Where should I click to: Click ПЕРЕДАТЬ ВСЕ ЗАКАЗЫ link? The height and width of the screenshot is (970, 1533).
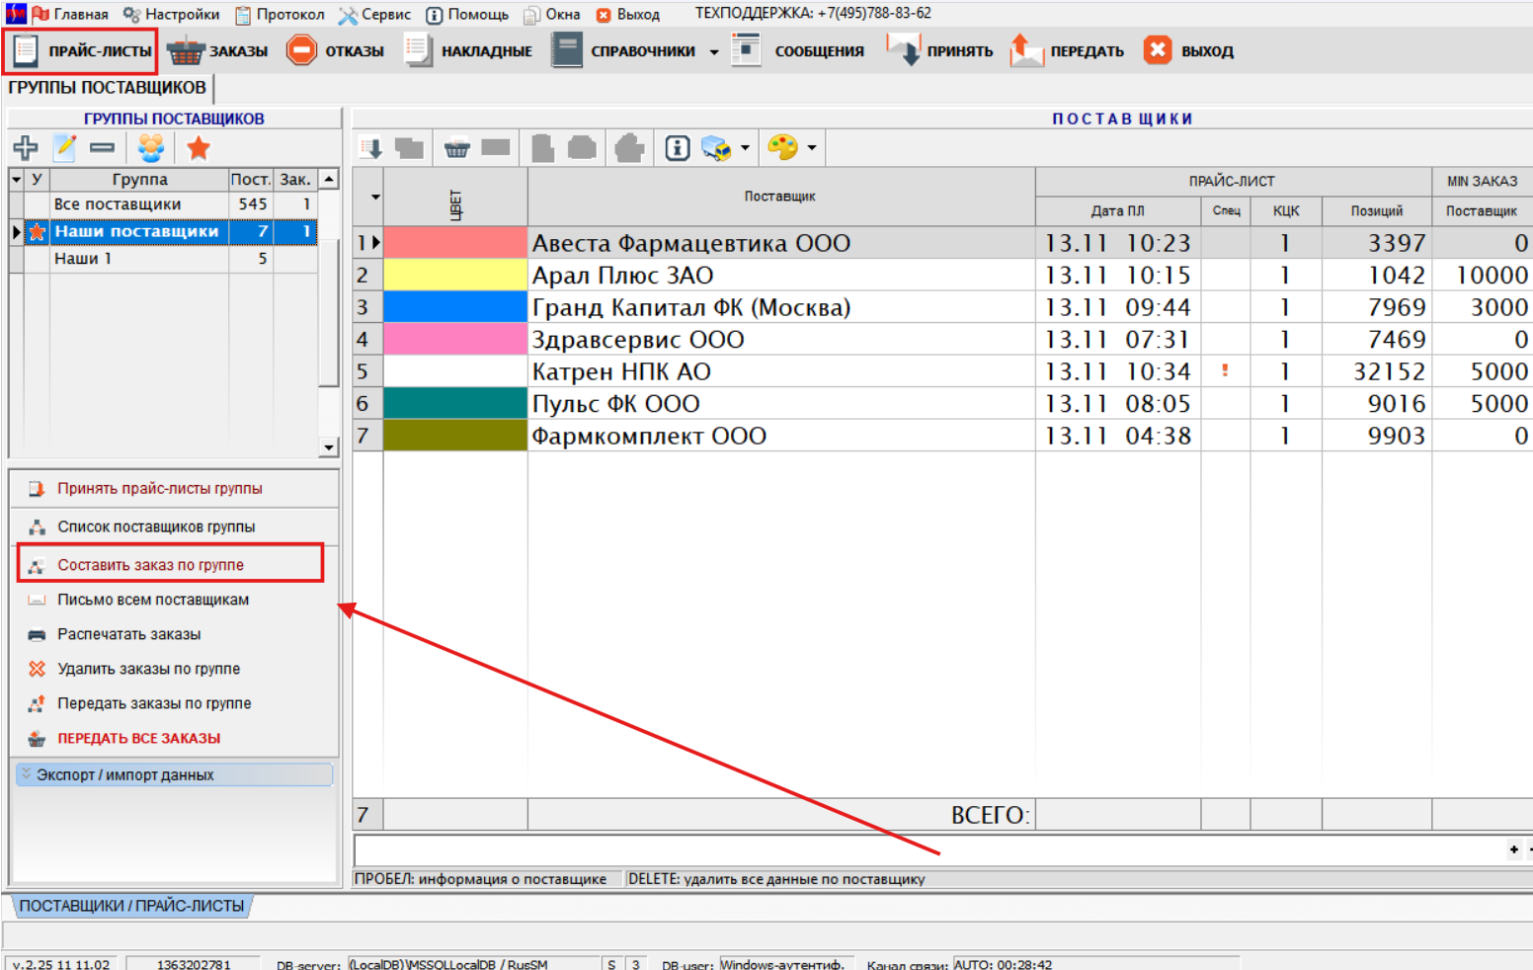[138, 738]
